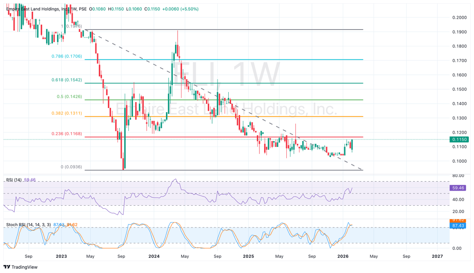Click the close value C0.1150 in legend
The height and width of the screenshot is (273, 474).
click(152, 9)
